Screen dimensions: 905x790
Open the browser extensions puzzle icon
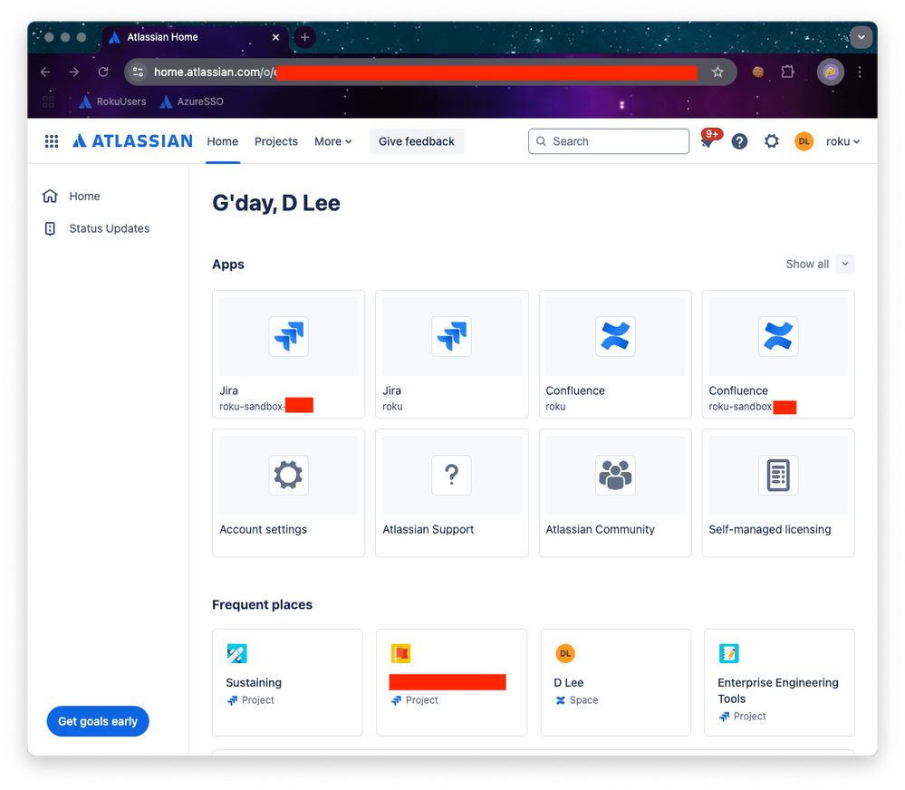click(787, 72)
